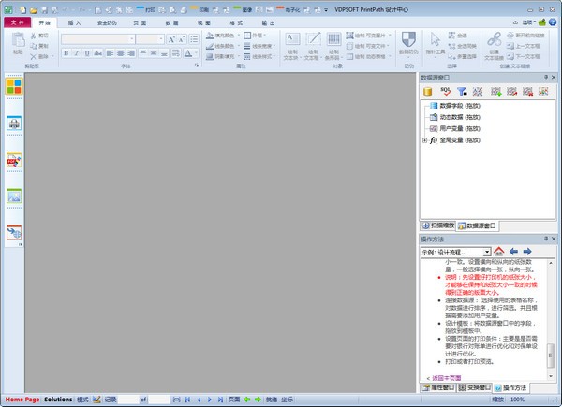
Task: Open the border (外框) dropdown
Action: click(255, 36)
